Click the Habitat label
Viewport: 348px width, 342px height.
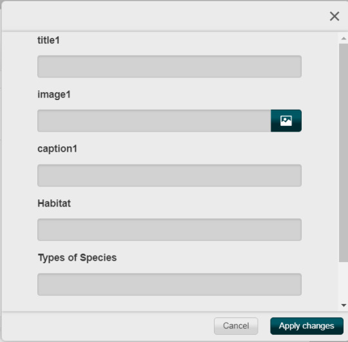[54, 203]
